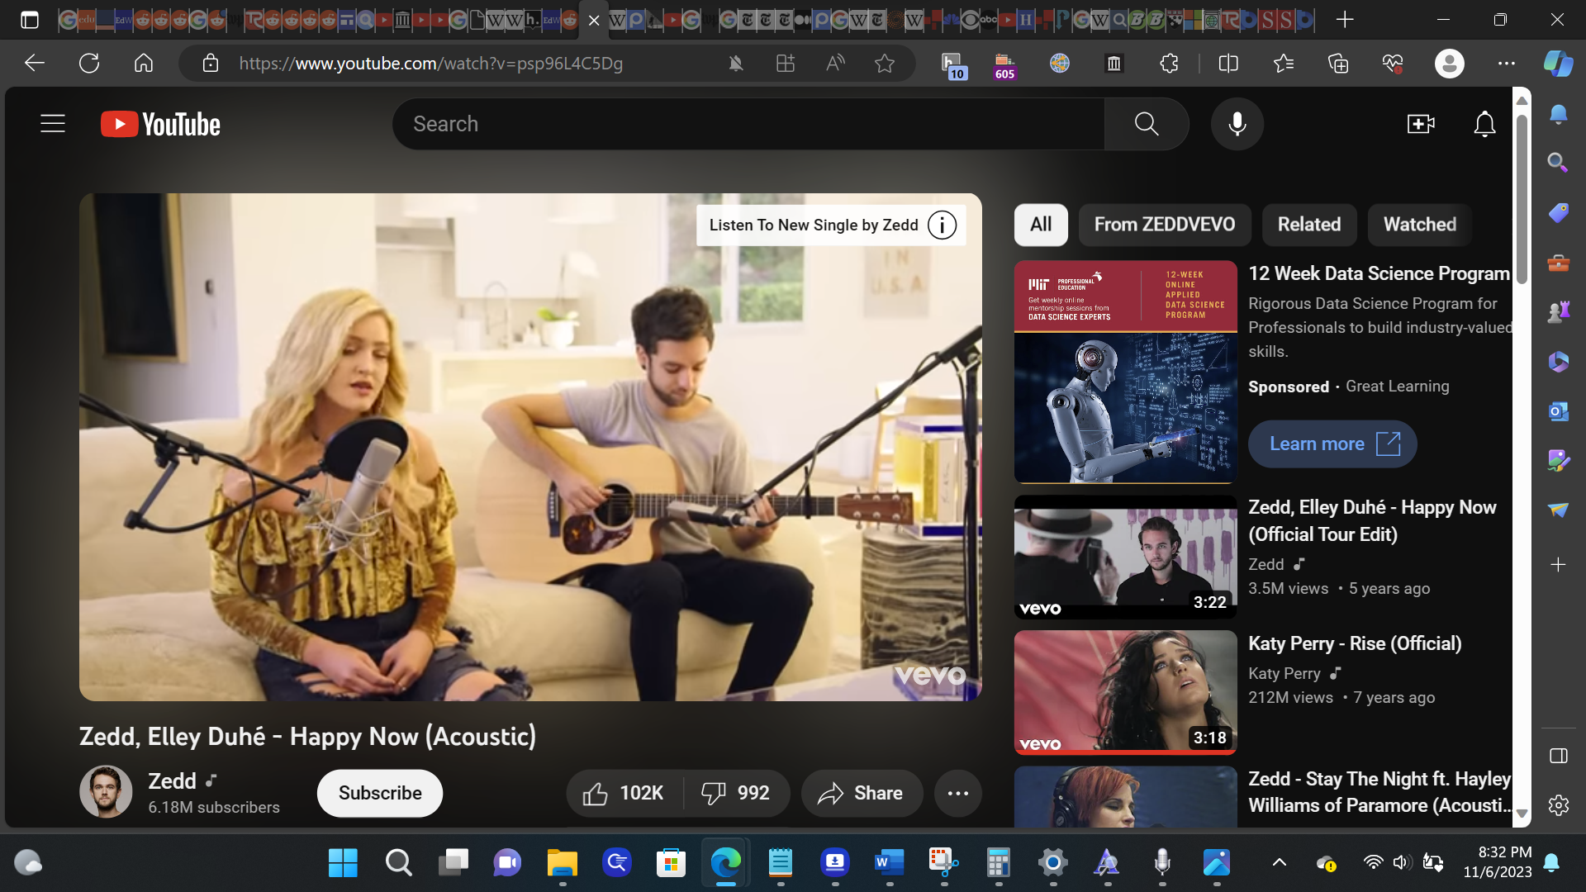Click Learn more on sponsored ad

click(x=1332, y=444)
